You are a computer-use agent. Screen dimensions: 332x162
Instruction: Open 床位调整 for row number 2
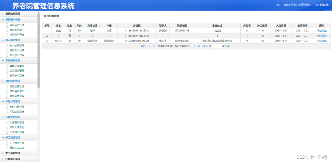[322, 36]
